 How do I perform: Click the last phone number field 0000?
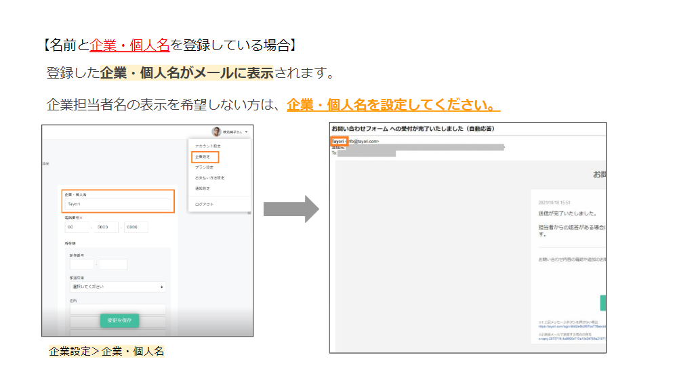[136, 227]
